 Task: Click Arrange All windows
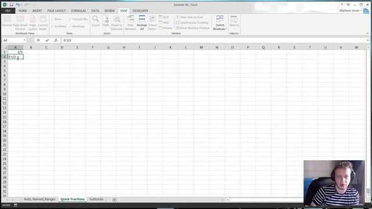click(142, 23)
